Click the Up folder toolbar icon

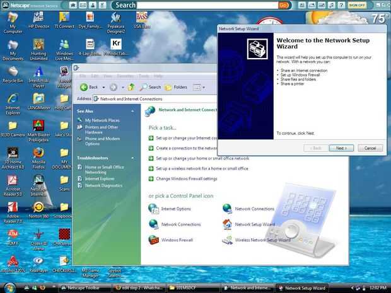tap(131, 87)
